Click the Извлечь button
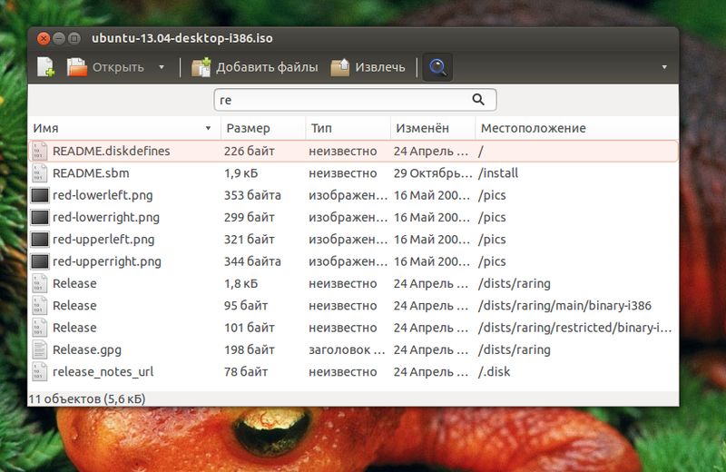726x472 pixels. [368, 67]
